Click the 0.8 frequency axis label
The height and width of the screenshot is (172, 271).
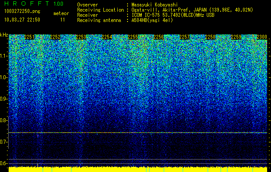coord(3,120)
